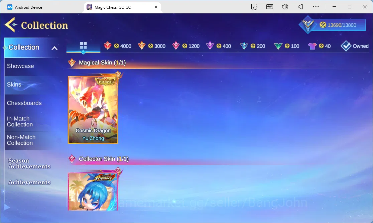This screenshot has width=373, height=223.
Task: Filter by 400 point purple gem tier
Action: 218,46
